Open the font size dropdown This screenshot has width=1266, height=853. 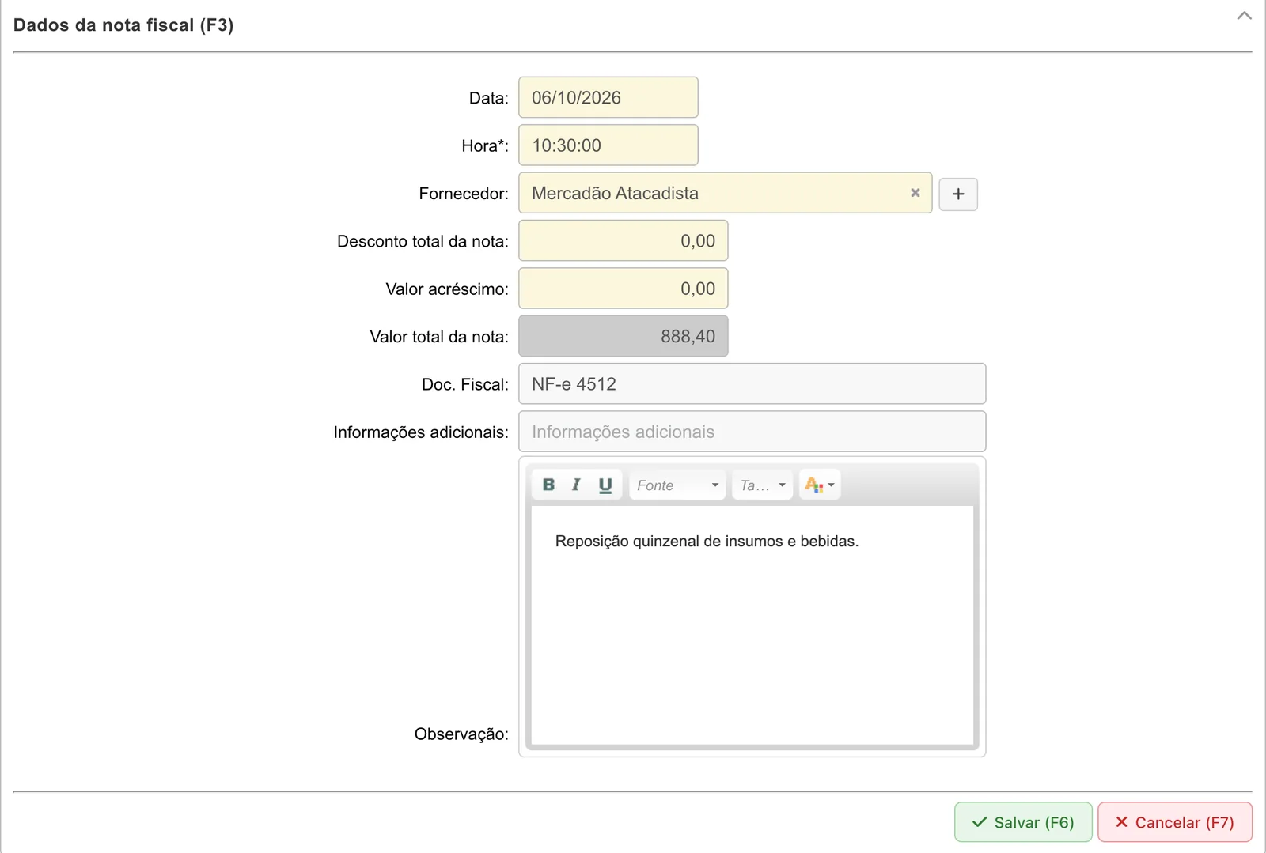tap(762, 485)
